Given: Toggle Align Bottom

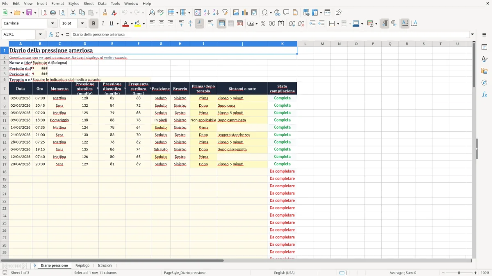Looking at the screenshot, I should pos(199,24).
